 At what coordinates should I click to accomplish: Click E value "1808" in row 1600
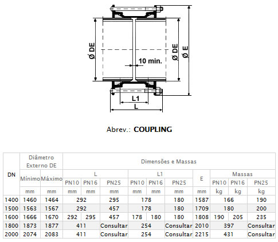tap(202, 217)
